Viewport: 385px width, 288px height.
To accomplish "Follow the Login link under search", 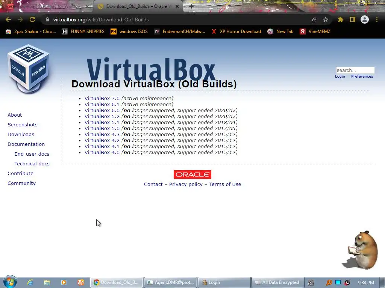I will pos(340,76).
